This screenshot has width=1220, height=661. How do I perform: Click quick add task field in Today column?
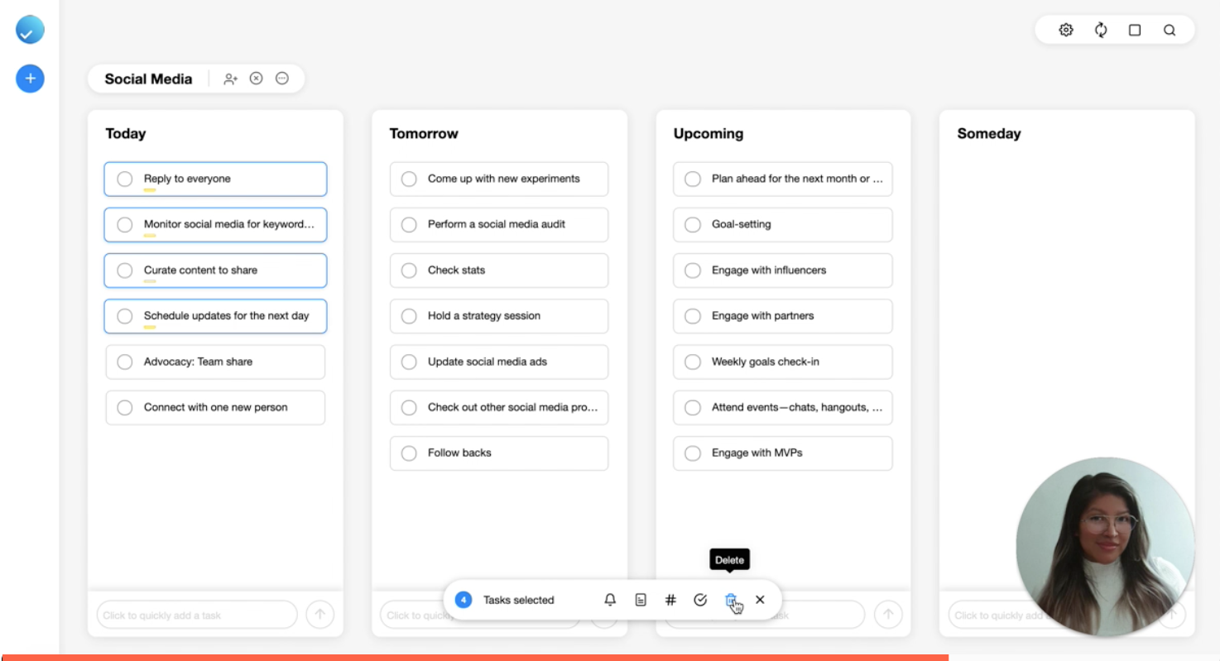click(x=197, y=615)
